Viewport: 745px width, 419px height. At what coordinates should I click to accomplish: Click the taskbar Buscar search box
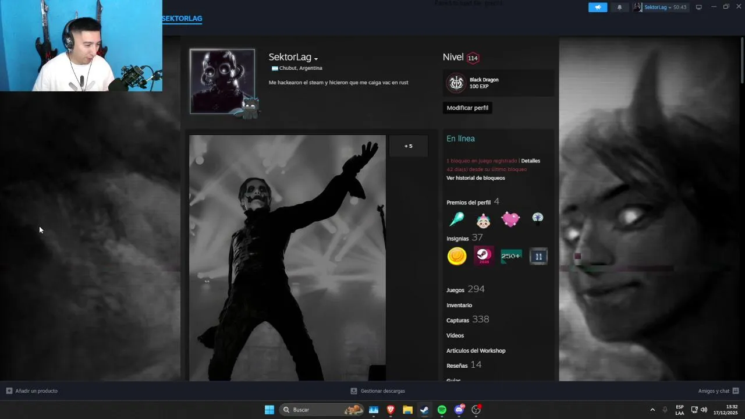point(322,410)
